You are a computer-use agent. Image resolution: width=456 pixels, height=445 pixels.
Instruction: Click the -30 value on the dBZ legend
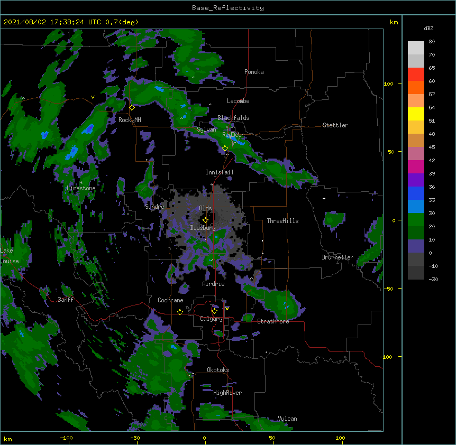433,279
